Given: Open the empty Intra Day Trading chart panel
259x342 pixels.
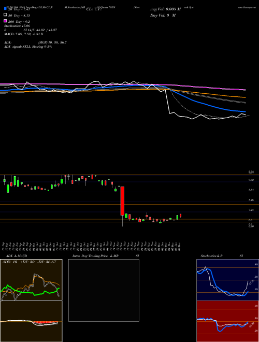Looking at the screenshot, I should pos(104,290).
